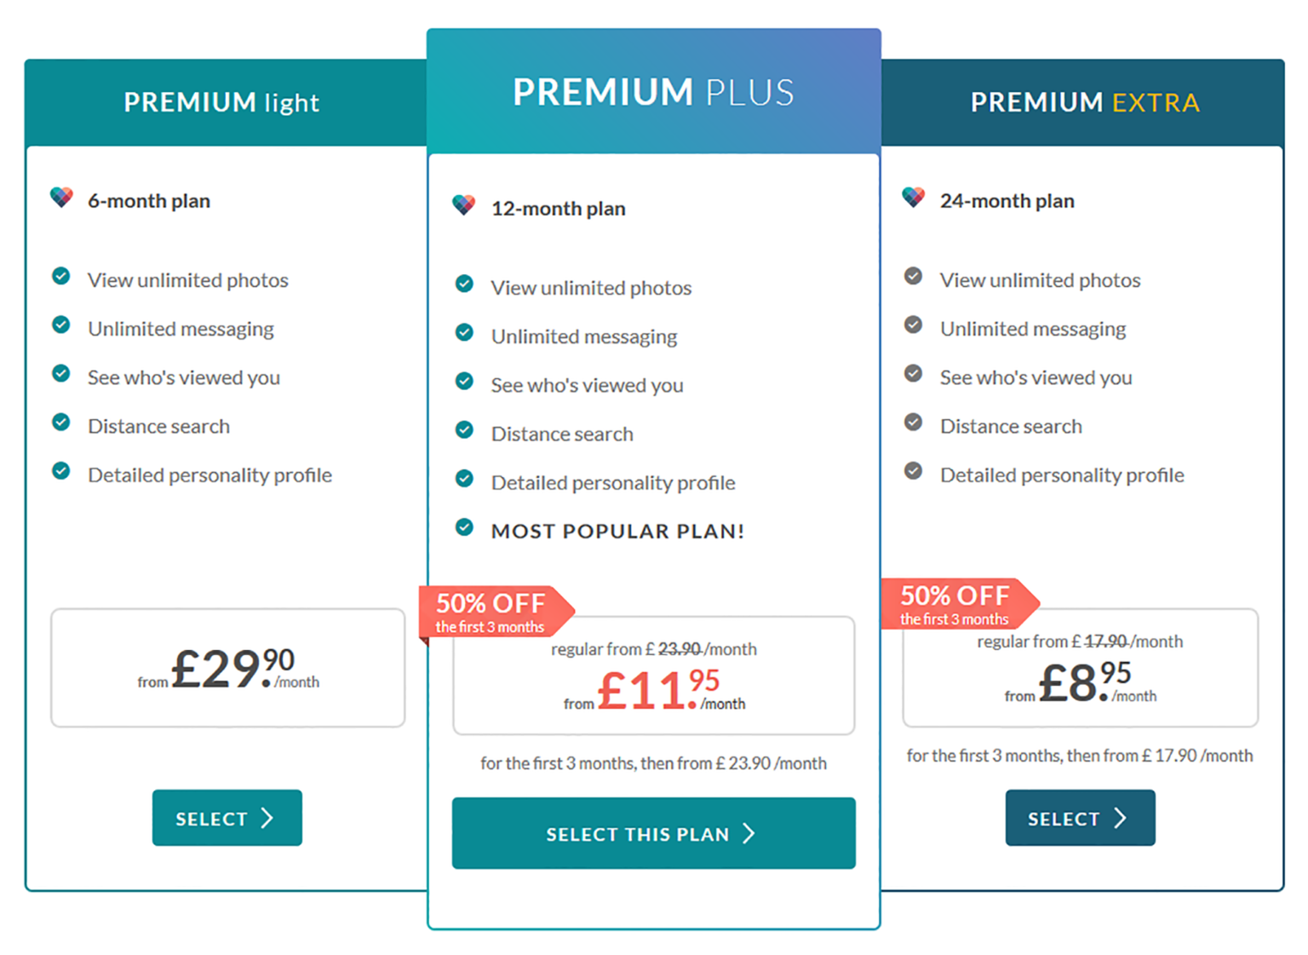
Task: Click the checkmark next to View unlimited photos in Premium Light
Action: pos(60,276)
